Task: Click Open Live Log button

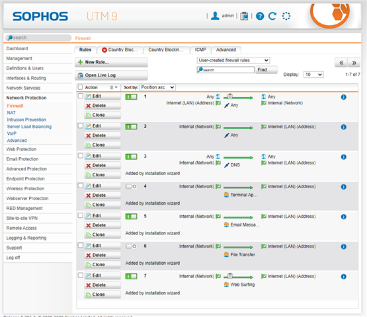Action: coord(111,75)
